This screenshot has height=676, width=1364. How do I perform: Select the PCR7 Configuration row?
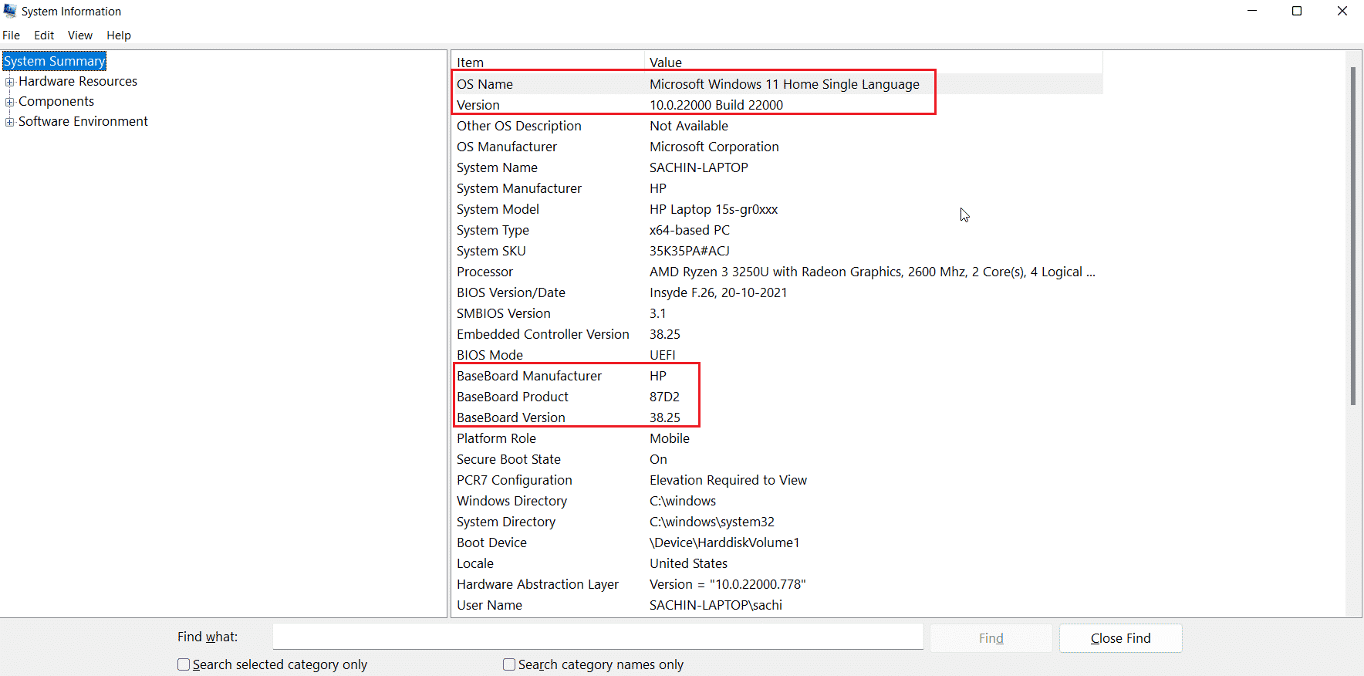777,480
